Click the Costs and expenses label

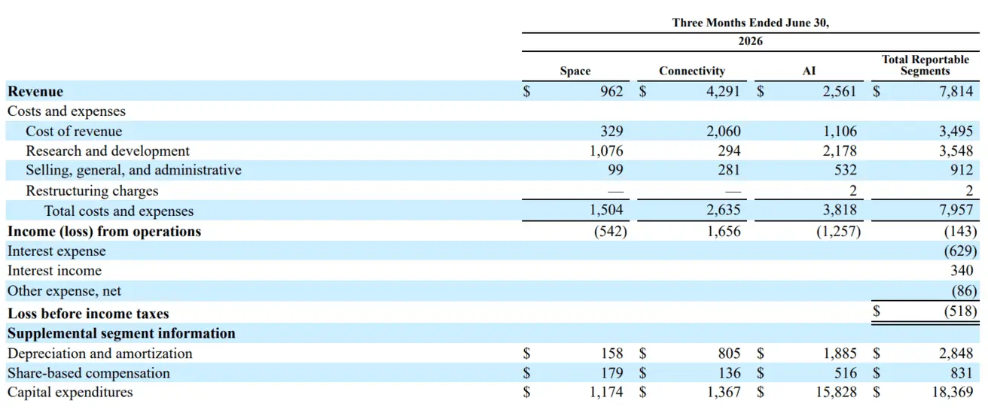click(x=66, y=111)
